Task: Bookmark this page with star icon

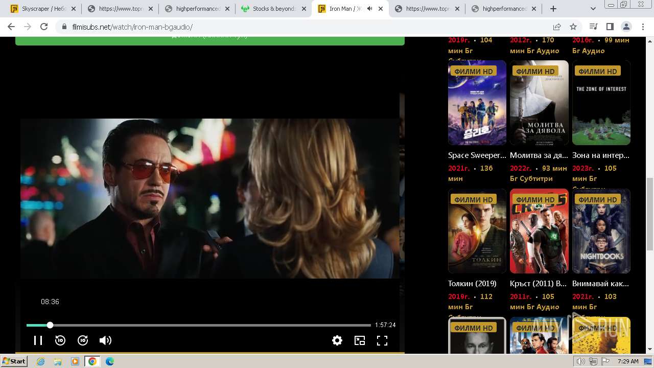Action: point(573,27)
